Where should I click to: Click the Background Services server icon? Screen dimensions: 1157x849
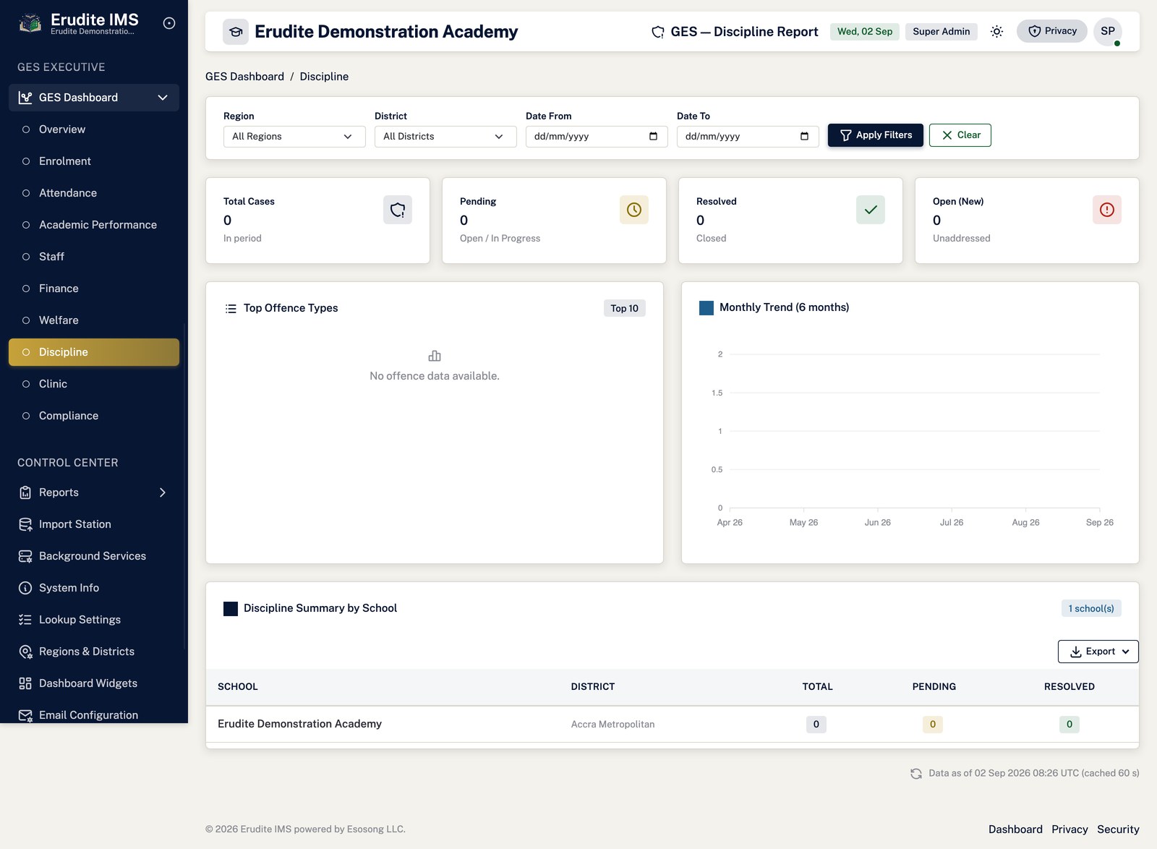coord(25,556)
